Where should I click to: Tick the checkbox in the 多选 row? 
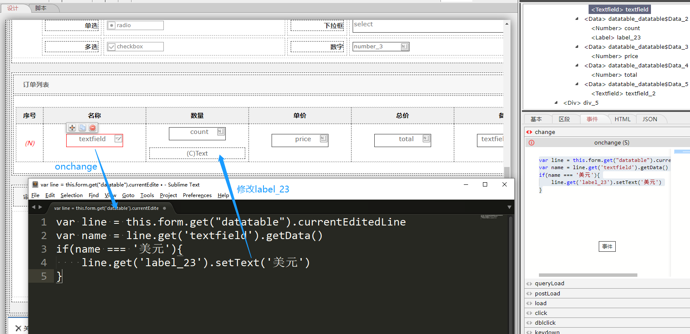click(112, 47)
